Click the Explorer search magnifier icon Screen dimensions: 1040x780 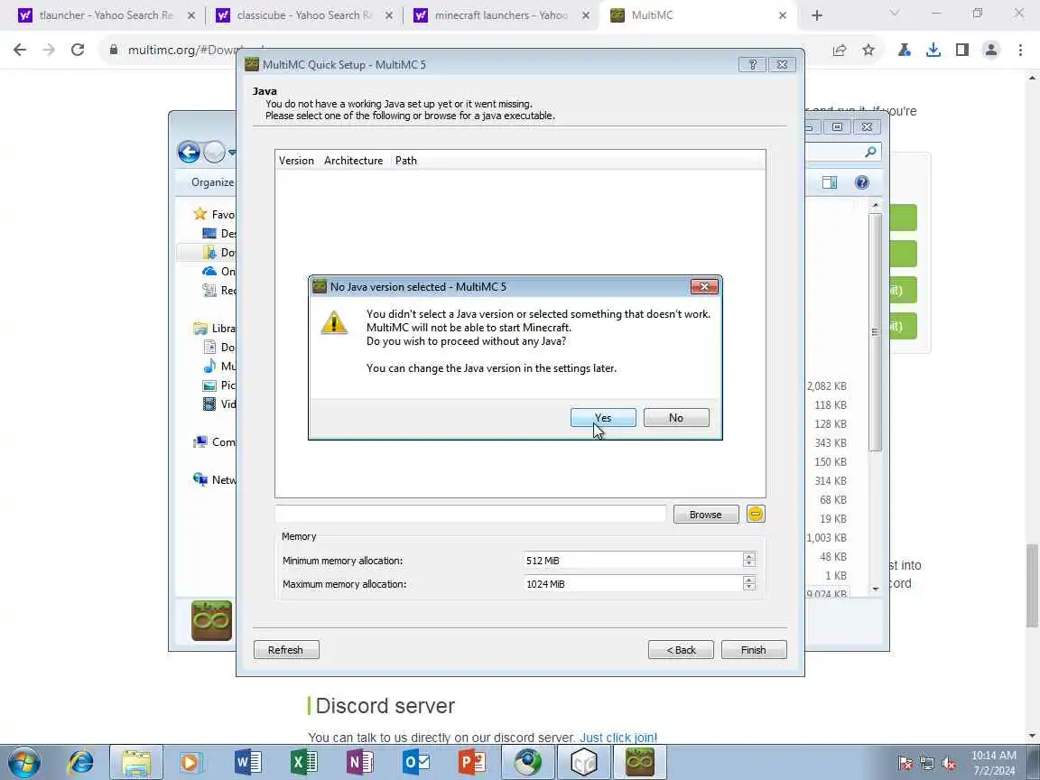pos(870,152)
